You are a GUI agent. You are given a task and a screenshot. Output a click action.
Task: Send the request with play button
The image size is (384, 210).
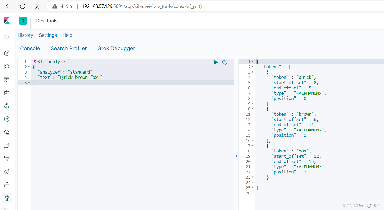pos(216,62)
